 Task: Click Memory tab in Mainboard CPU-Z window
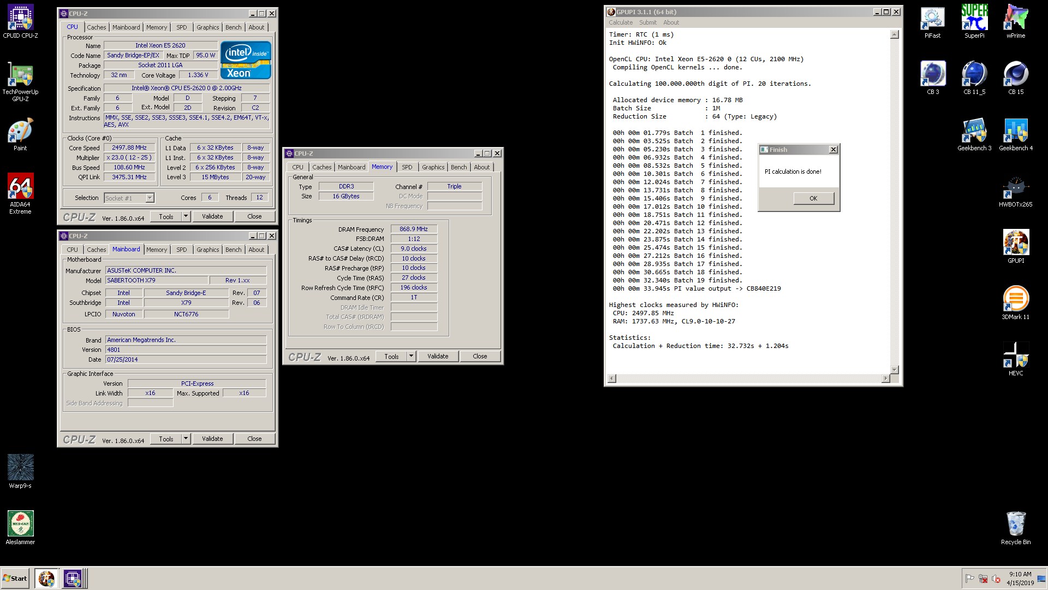157,250
